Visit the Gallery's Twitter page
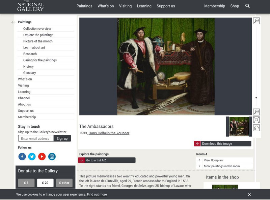 tap(32, 156)
